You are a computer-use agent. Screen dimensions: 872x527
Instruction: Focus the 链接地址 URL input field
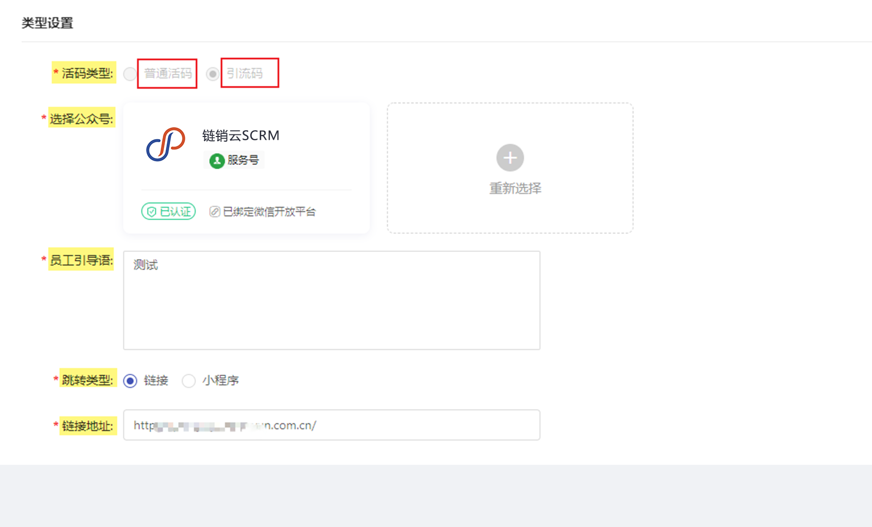pos(332,425)
